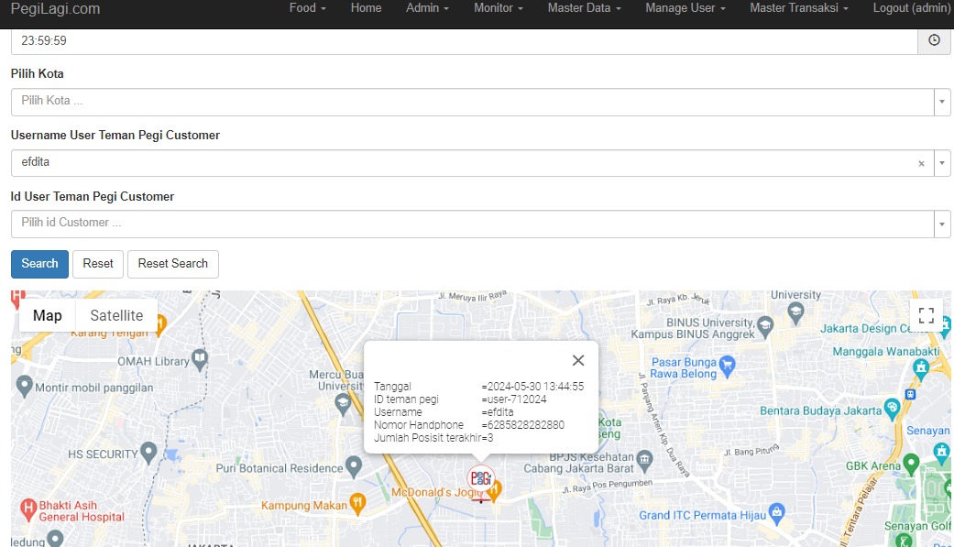Image resolution: width=954 pixels, height=547 pixels.
Task: Click the Reset Search button
Action: [x=172, y=264]
